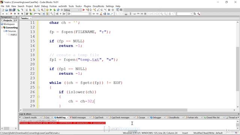The width and height of the screenshot is (240, 135).
Task: Click the red 'Process terminated' log line
Action: [x=63, y=123]
